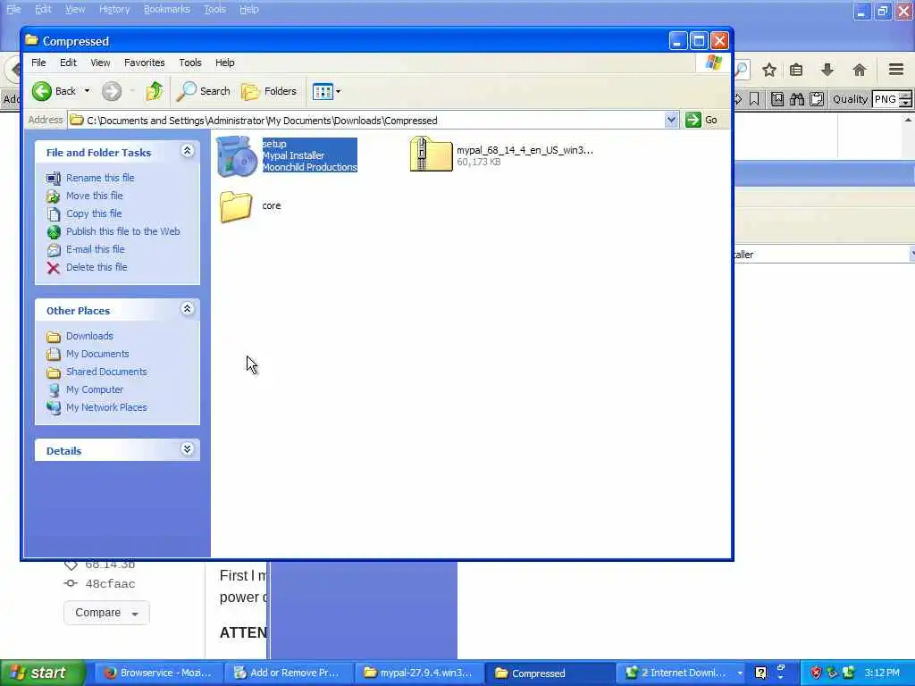Step up the Quality PNG spinner
Screen dimensions: 915x686
905,95
